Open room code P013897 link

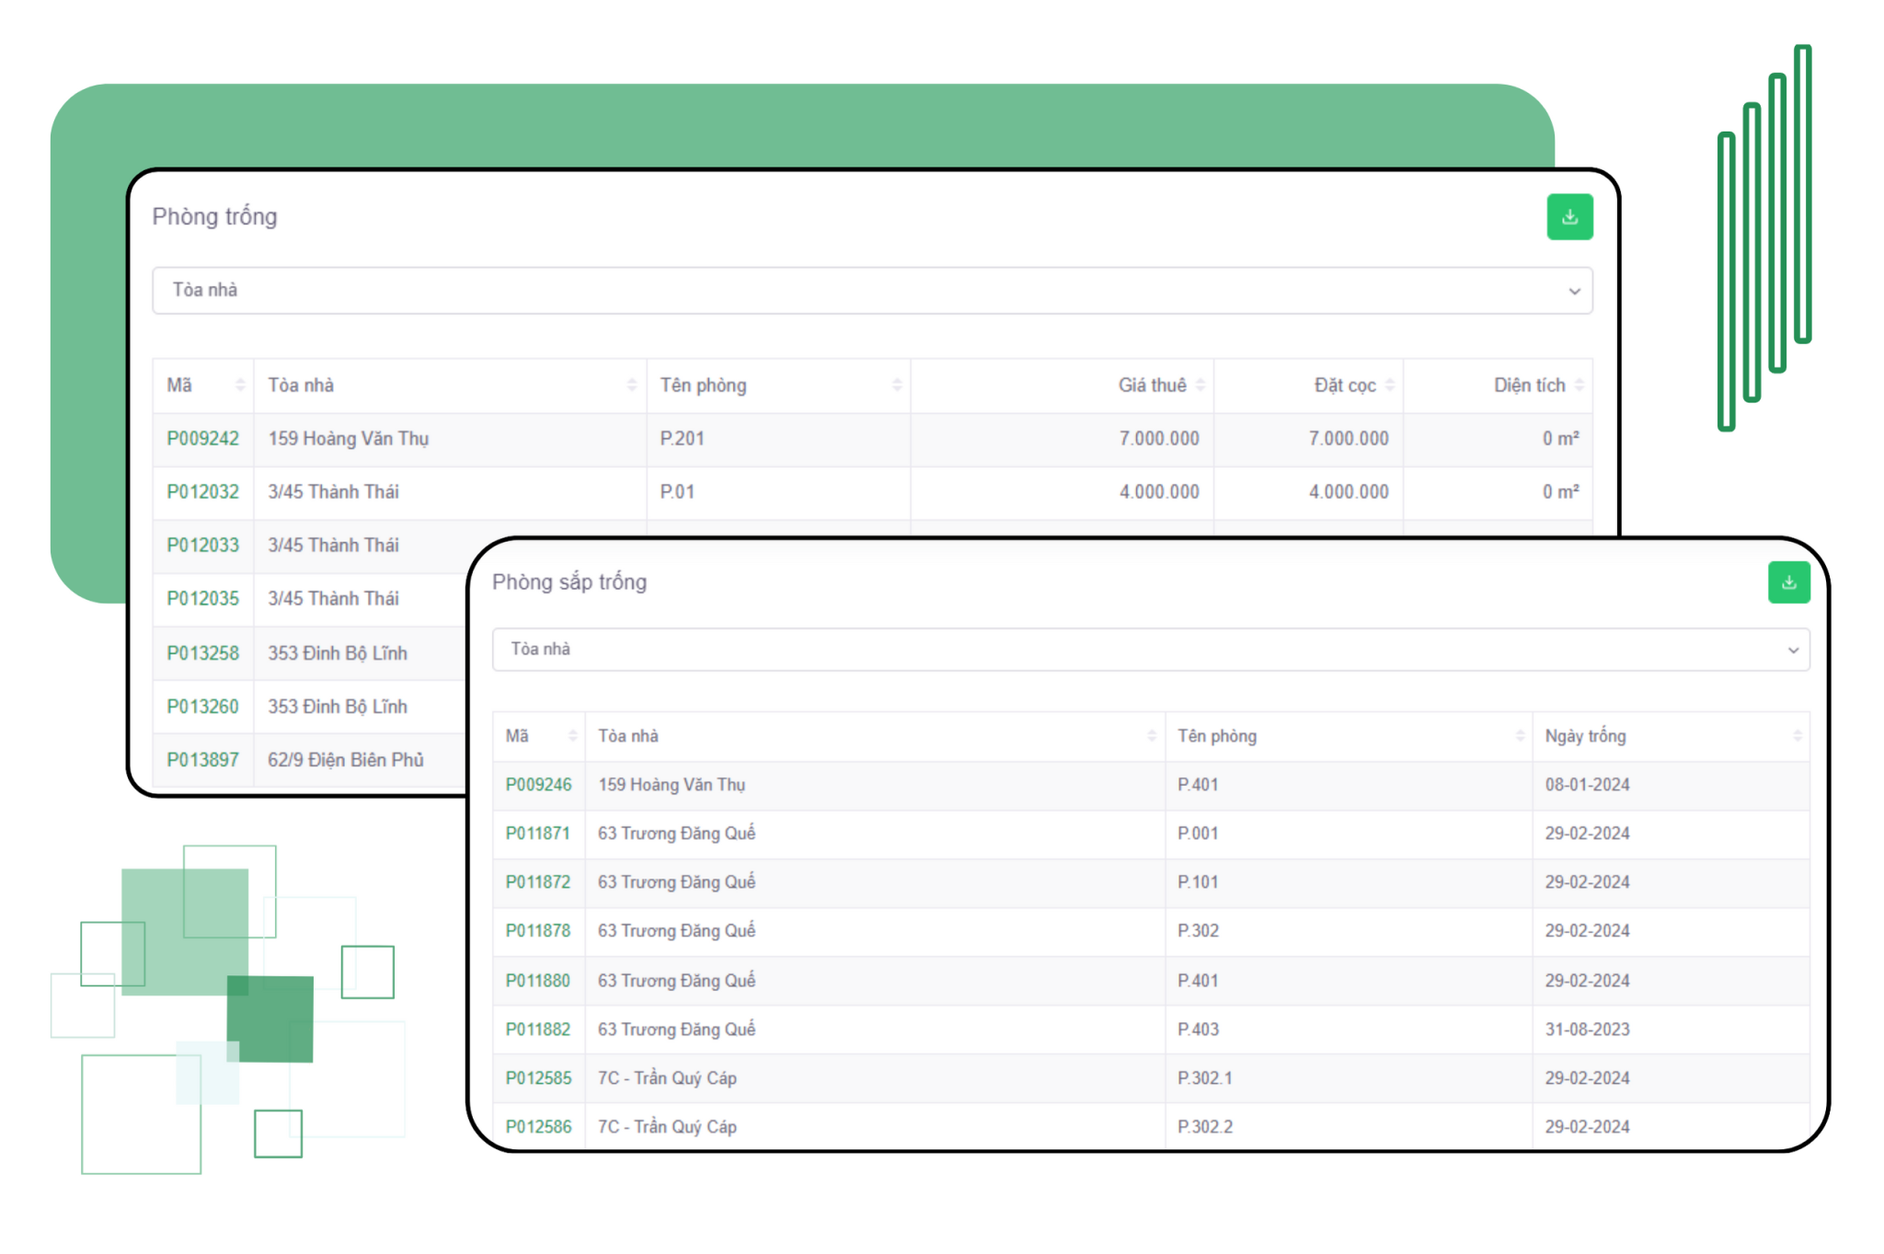click(x=202, y=760)
